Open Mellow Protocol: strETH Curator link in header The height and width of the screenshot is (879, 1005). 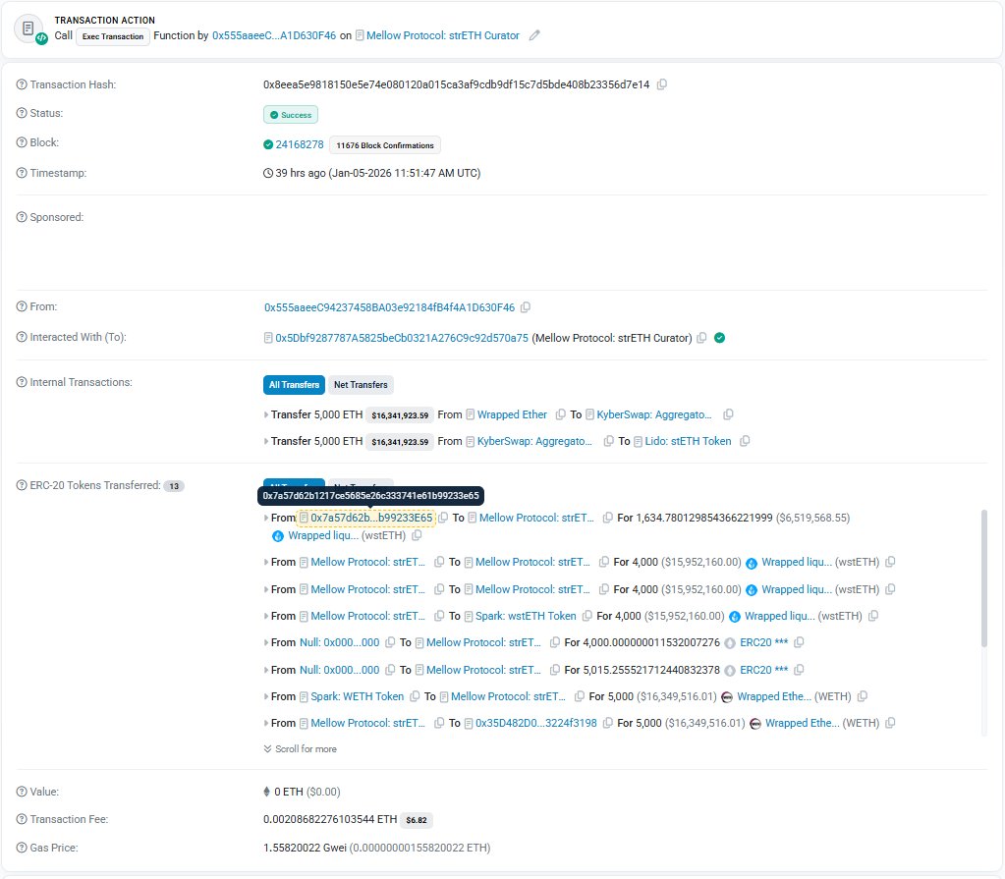pos(443,35)
